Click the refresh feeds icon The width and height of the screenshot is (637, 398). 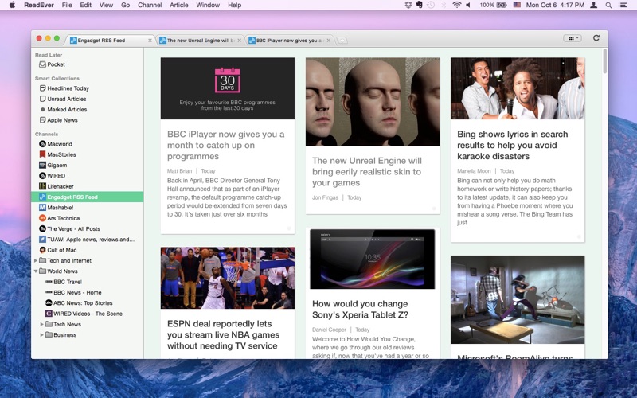tap(596, 38)
